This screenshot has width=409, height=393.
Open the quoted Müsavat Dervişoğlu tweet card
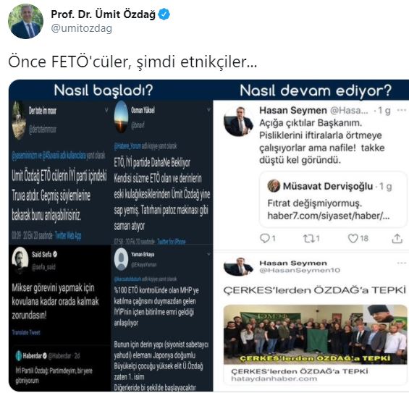pyautogui.click(x=333, y=200)
